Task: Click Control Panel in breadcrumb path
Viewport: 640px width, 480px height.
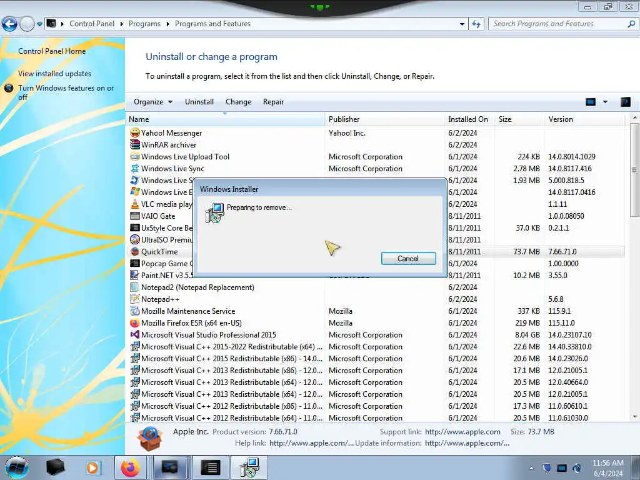Action: coord(92,24)
